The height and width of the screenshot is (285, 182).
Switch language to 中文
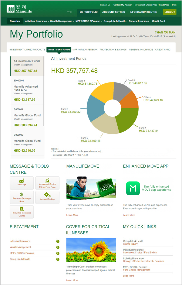[x=69, y=12]
